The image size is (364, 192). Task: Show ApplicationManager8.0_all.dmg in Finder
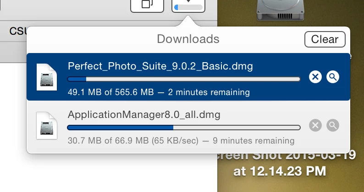tap(333, 125)
